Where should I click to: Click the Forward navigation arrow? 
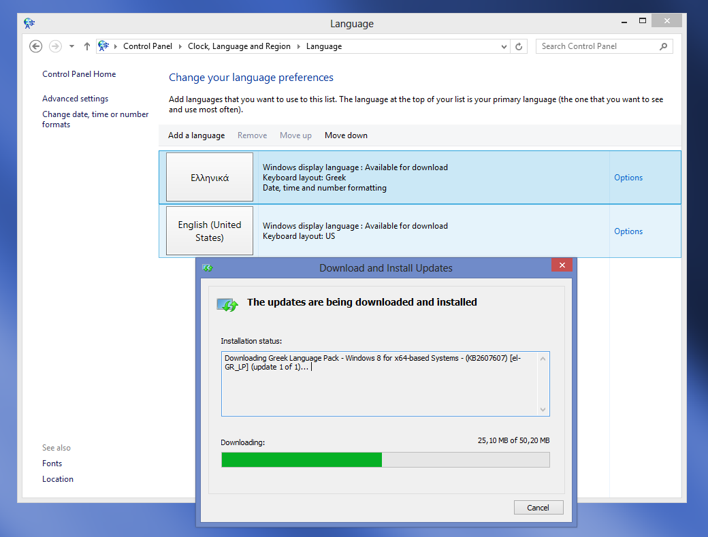[x=55, y=46]
